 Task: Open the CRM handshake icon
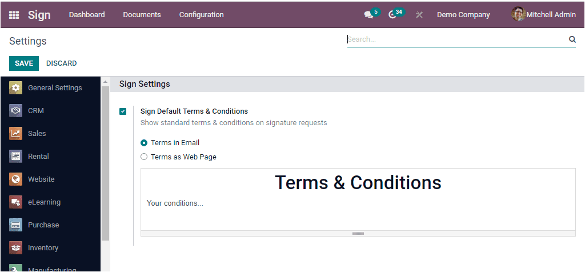point(15,111)
